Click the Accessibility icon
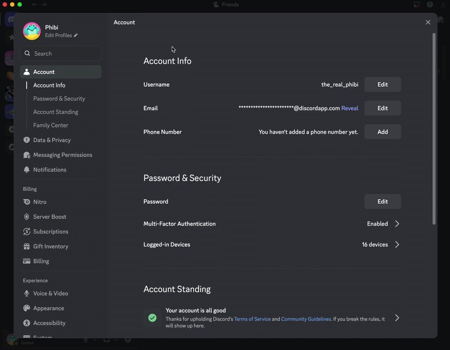The width and height of the screenshot is (450, 350). click(26, 323)
